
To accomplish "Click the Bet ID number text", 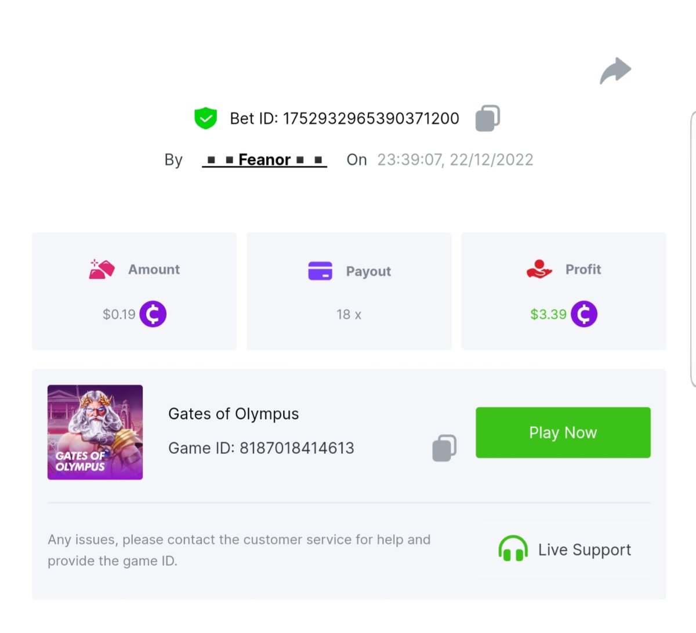I will point(371,119).
